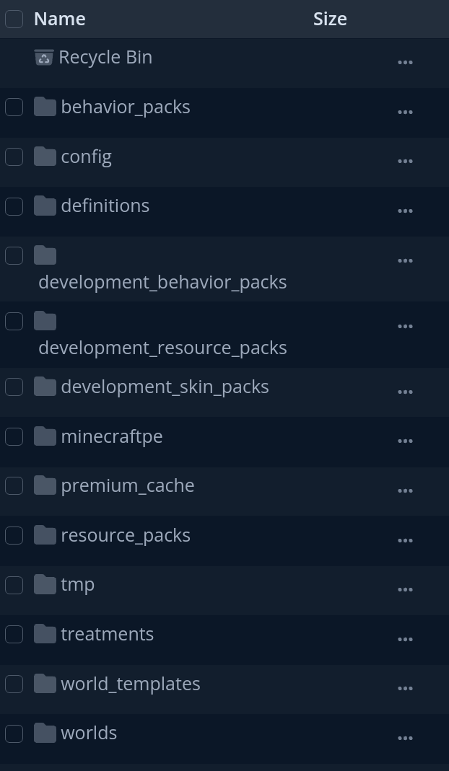This screenshot has width=449, height=771.
Task: Open the three-dot menu for world_templates
Action: 405,689
